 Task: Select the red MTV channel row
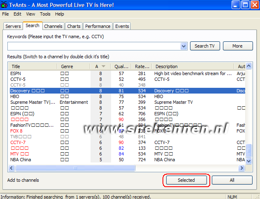[127, 154]
